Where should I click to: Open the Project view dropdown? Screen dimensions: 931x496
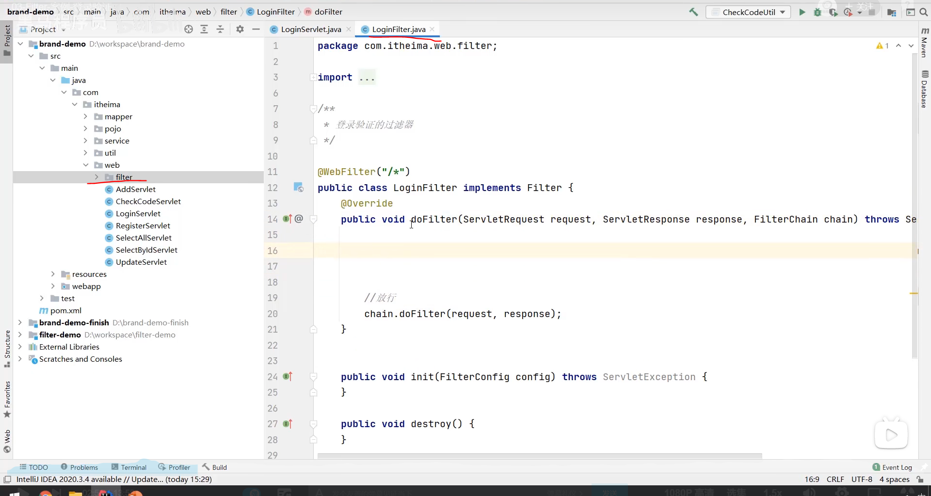(43, 29)
